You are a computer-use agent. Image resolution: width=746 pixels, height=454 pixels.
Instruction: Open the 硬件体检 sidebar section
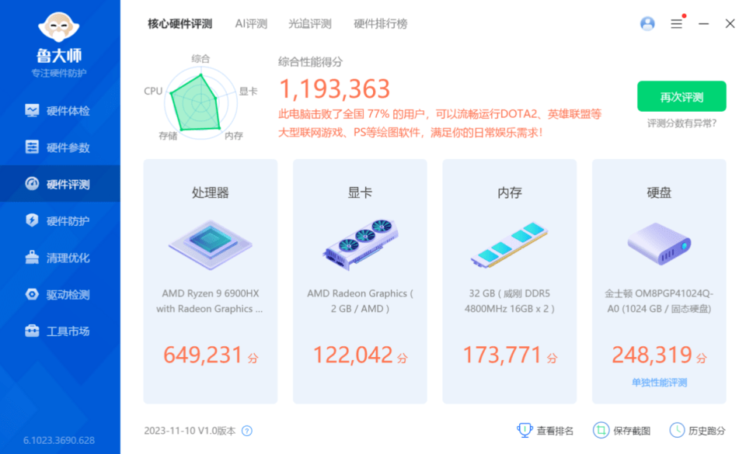[x=60, y=110]
